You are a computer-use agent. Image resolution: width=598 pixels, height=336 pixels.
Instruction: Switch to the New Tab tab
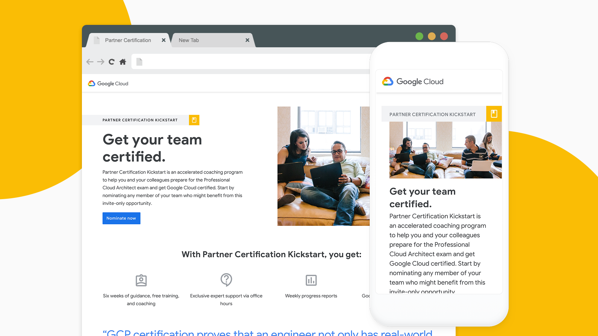point(213,40)
